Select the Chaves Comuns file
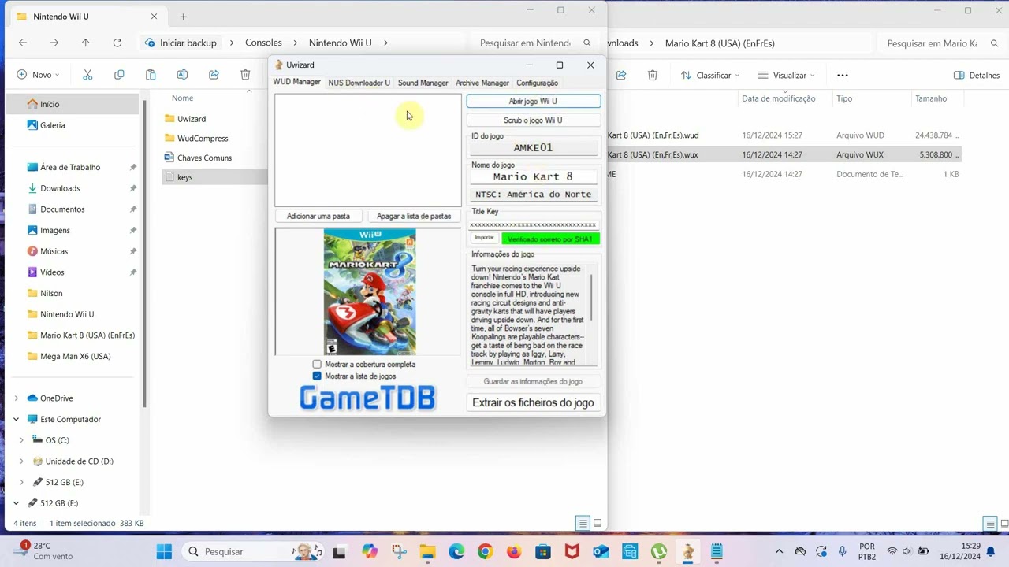 click(204, 157)
